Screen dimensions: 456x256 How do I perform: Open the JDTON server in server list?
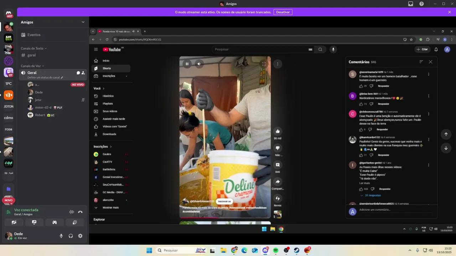click(9, 106)
